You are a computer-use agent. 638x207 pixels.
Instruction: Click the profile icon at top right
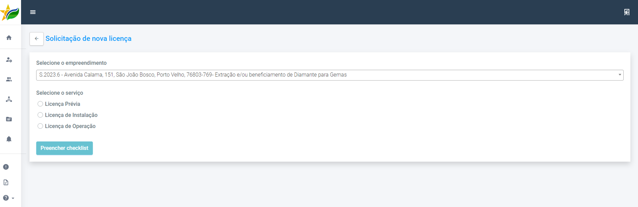(627, 12)
